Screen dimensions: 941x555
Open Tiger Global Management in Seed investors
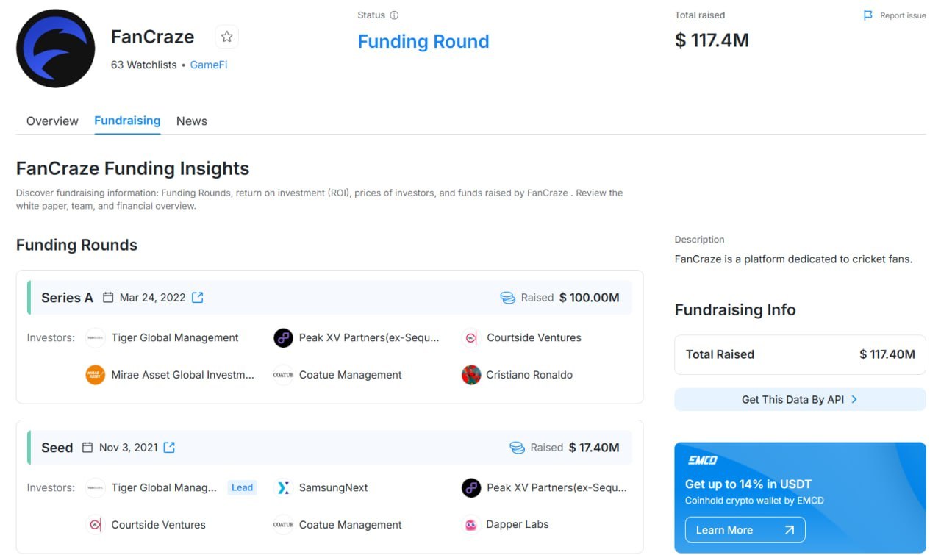coord(164,488)
